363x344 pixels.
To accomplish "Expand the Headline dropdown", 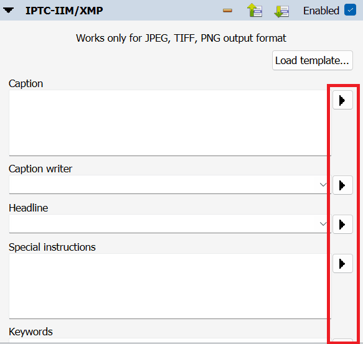I will click(323, 224).
